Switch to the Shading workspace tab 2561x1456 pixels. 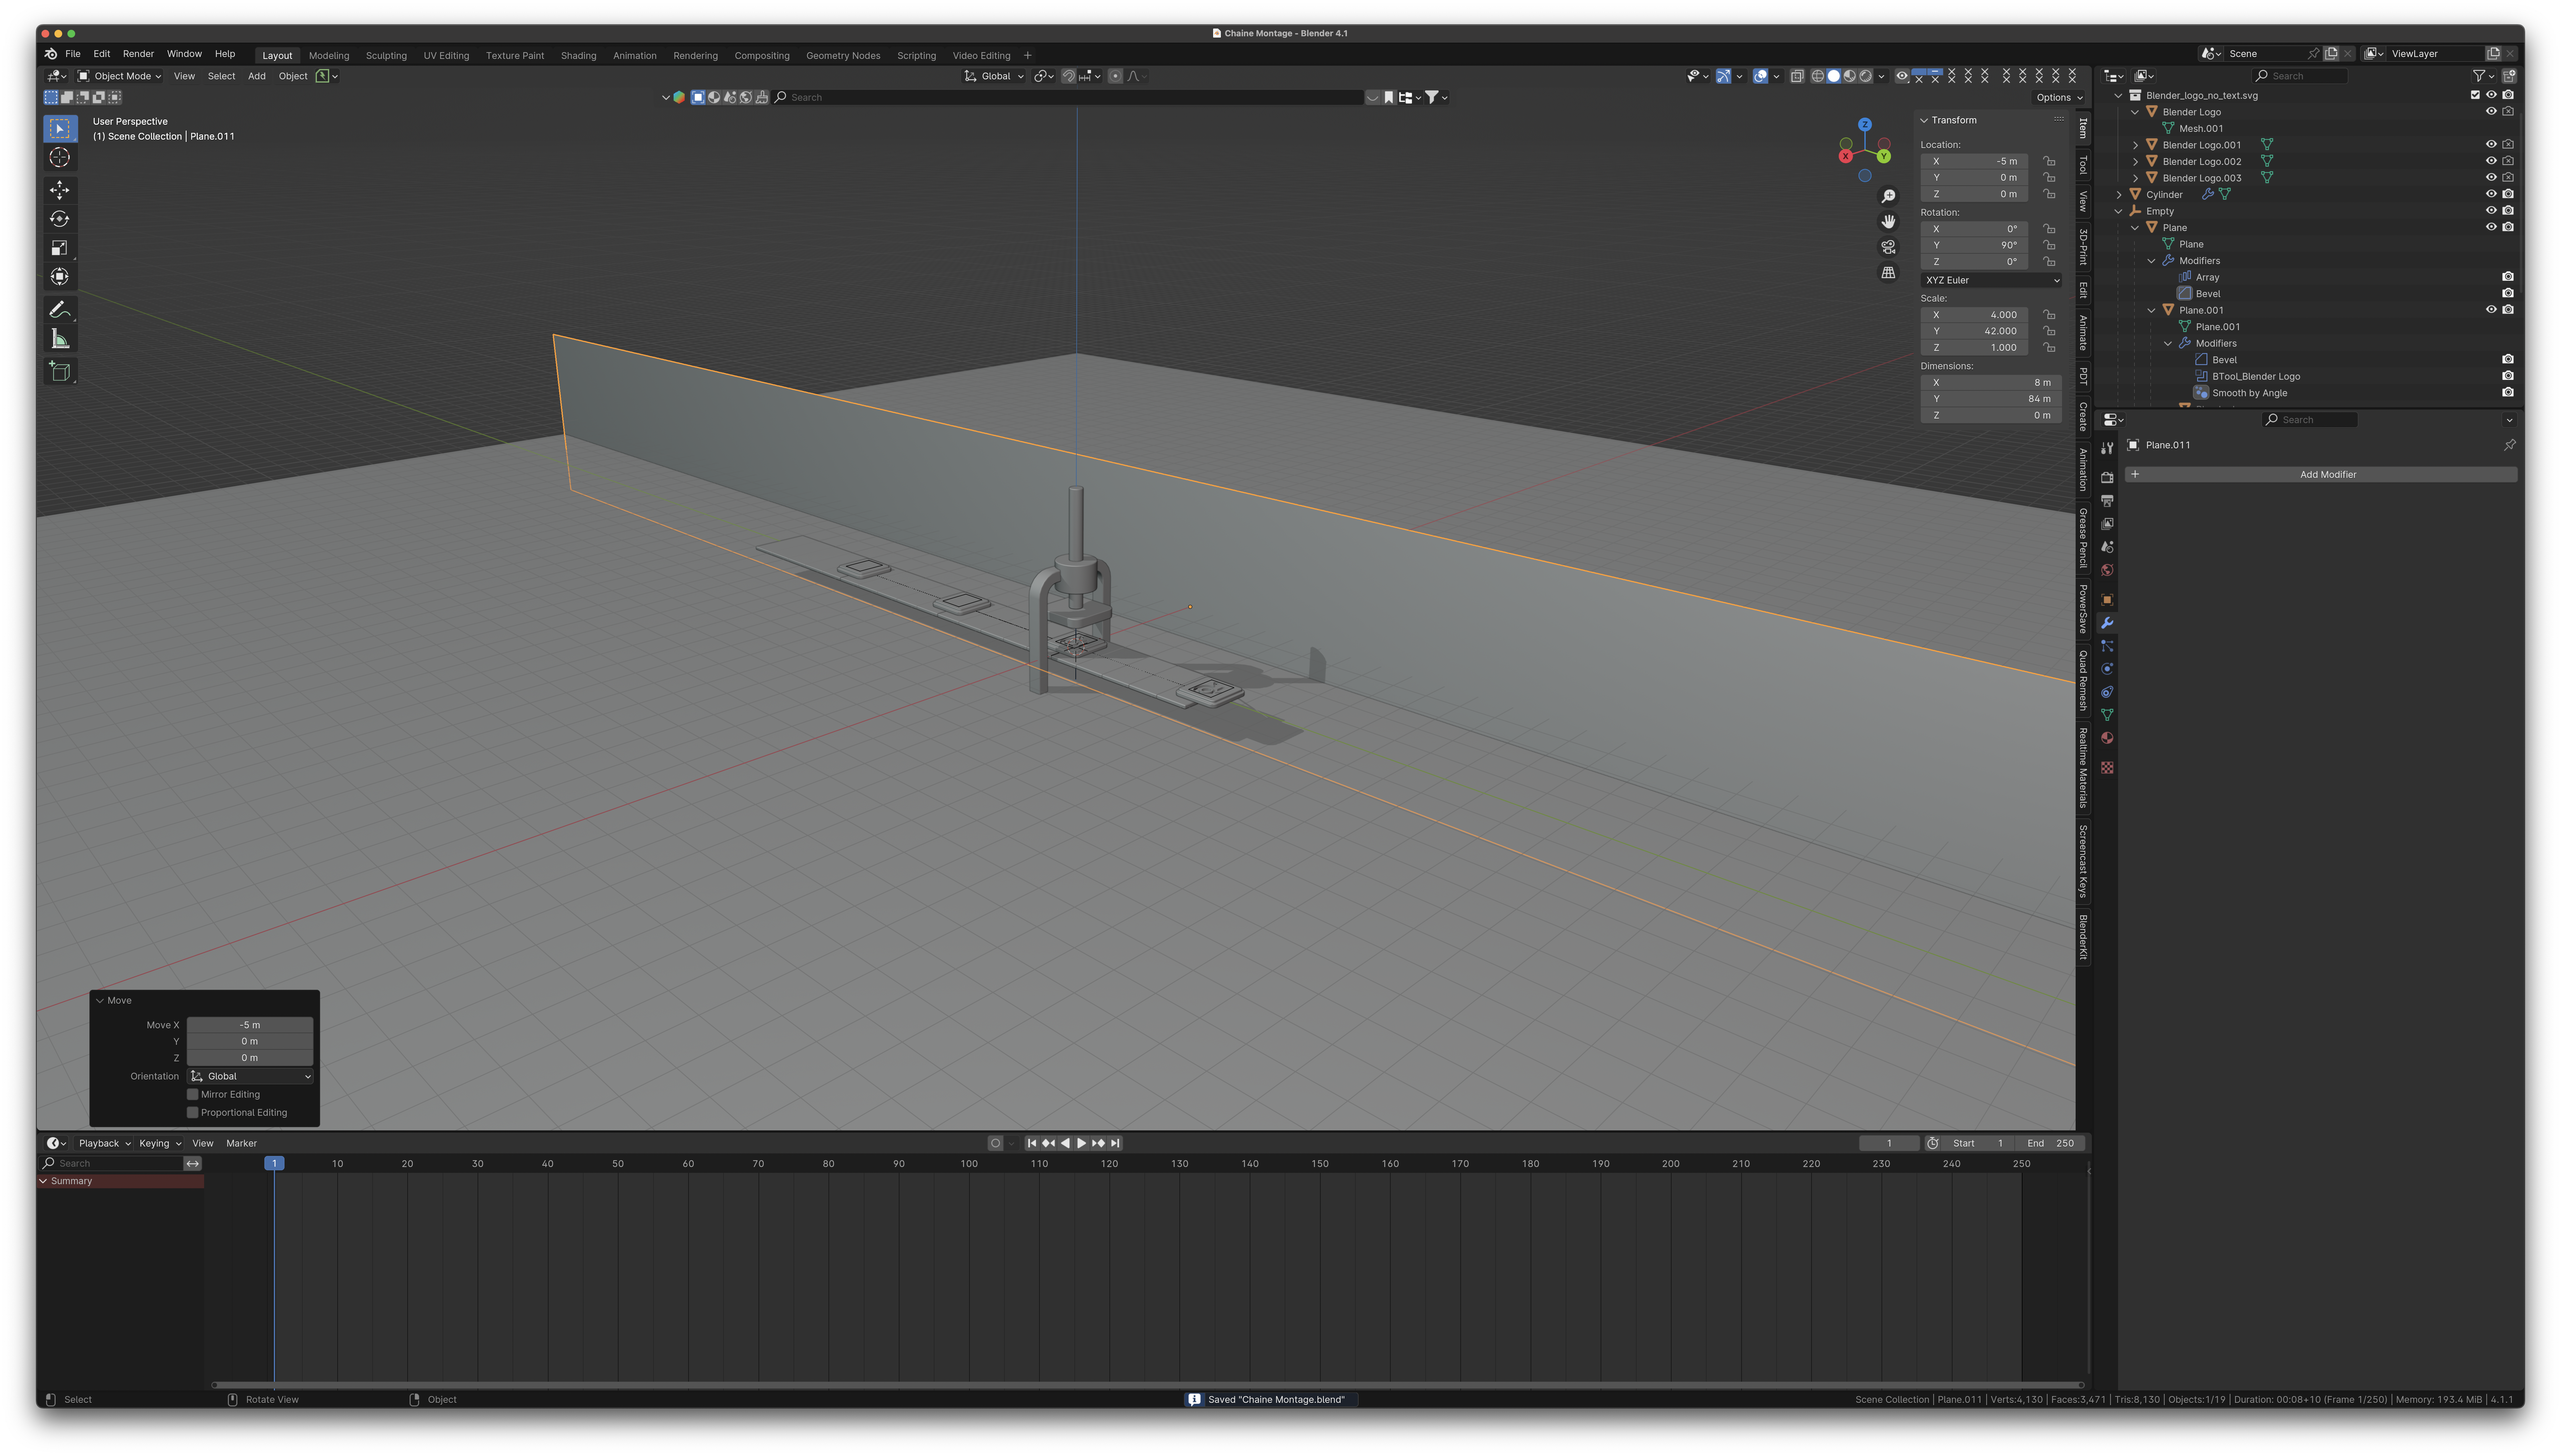click(x=578, y=56)
